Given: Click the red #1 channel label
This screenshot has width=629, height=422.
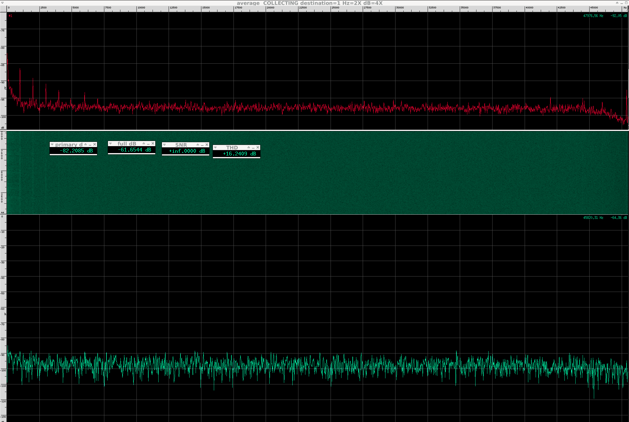Looking at the screenshot, I should pos(10,16).
